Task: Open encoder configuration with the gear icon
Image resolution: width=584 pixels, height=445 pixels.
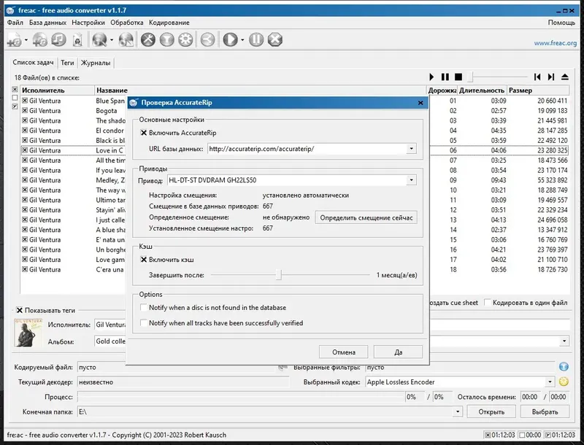Action: [x=184, y=40]
